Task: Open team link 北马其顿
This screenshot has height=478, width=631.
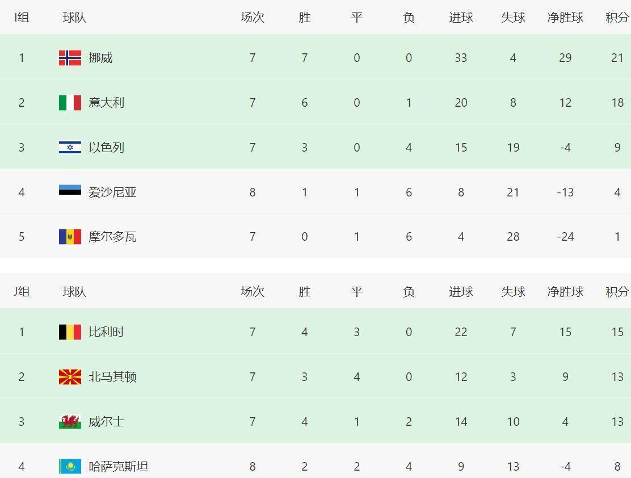Action: tap(112, 377)
